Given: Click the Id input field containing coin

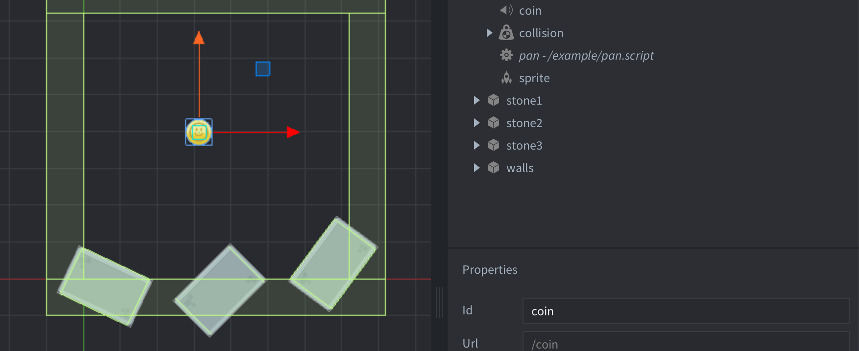Looking at the screenshot, I should (686, 311).
